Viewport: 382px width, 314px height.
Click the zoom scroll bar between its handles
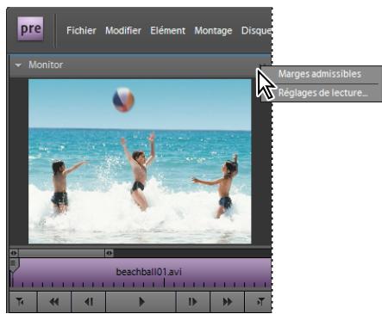61,253
